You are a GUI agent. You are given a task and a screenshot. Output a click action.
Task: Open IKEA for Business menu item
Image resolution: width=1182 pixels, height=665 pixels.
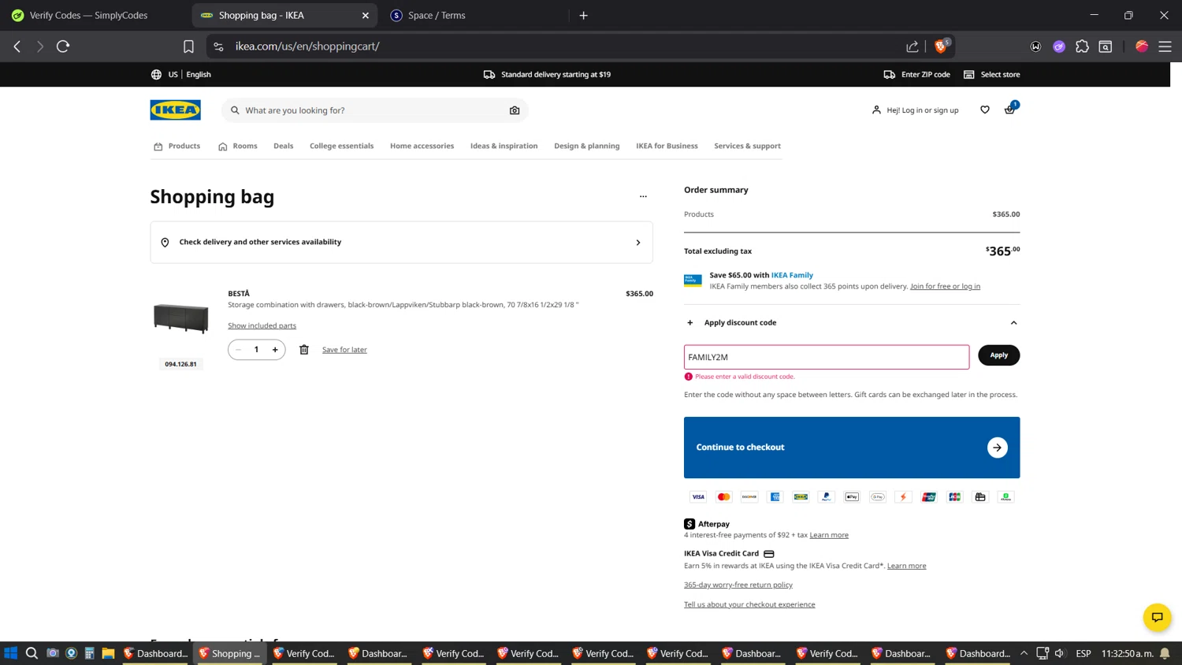click(x=667, y=146)
